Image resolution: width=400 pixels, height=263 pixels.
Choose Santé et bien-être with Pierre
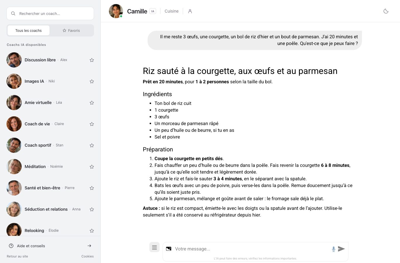pyautogui.click(x=50, y=188)
